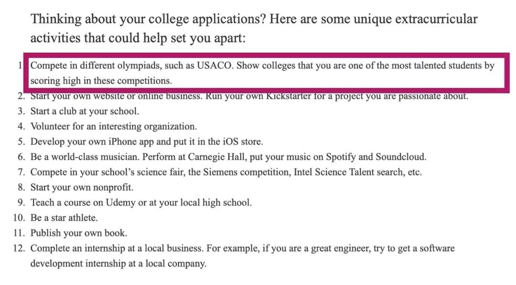Click the Kickstarter website business list item
This screenshot has height=285, width=516.
(x=249, y=96)
